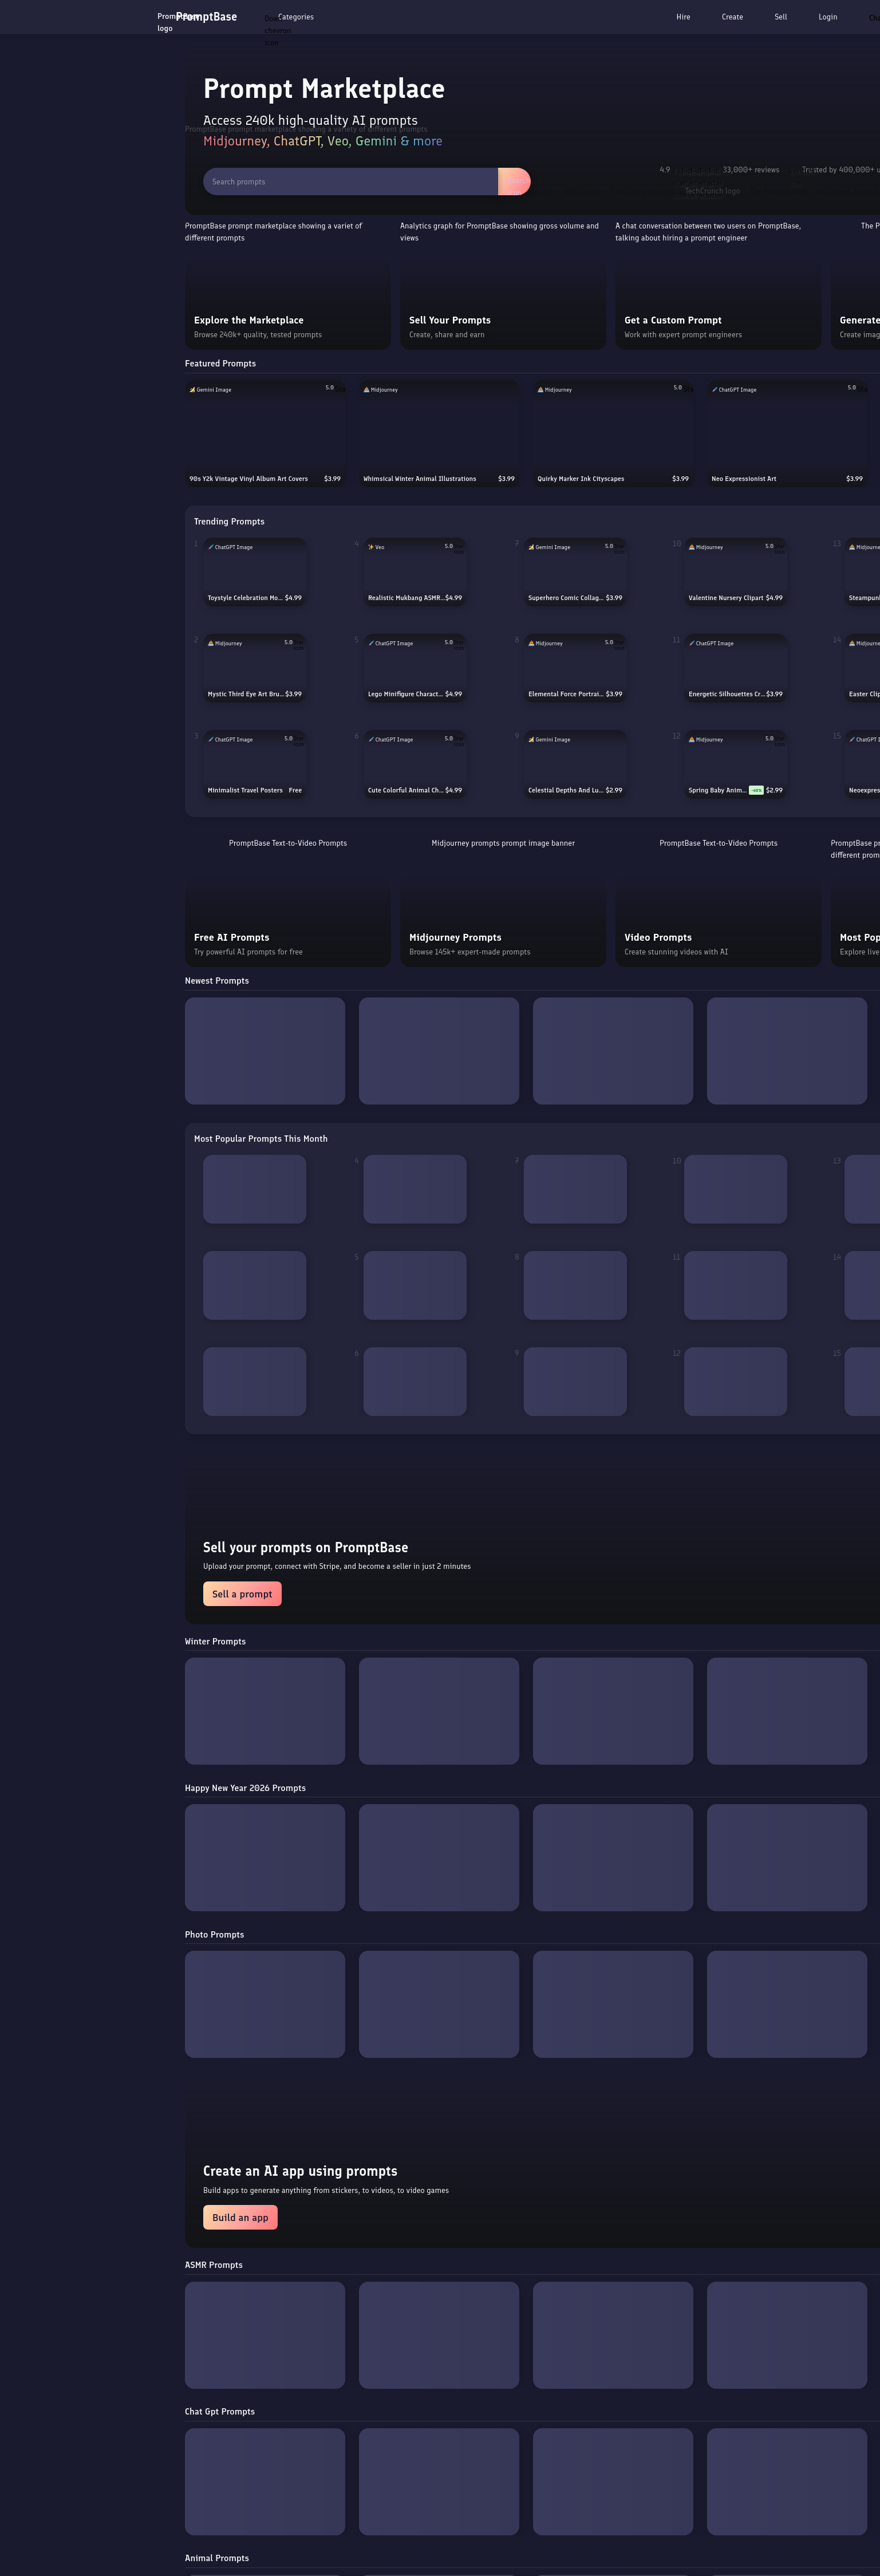Click Gemini icon on Vinyl Album Art Covers card

click(192, 390)
